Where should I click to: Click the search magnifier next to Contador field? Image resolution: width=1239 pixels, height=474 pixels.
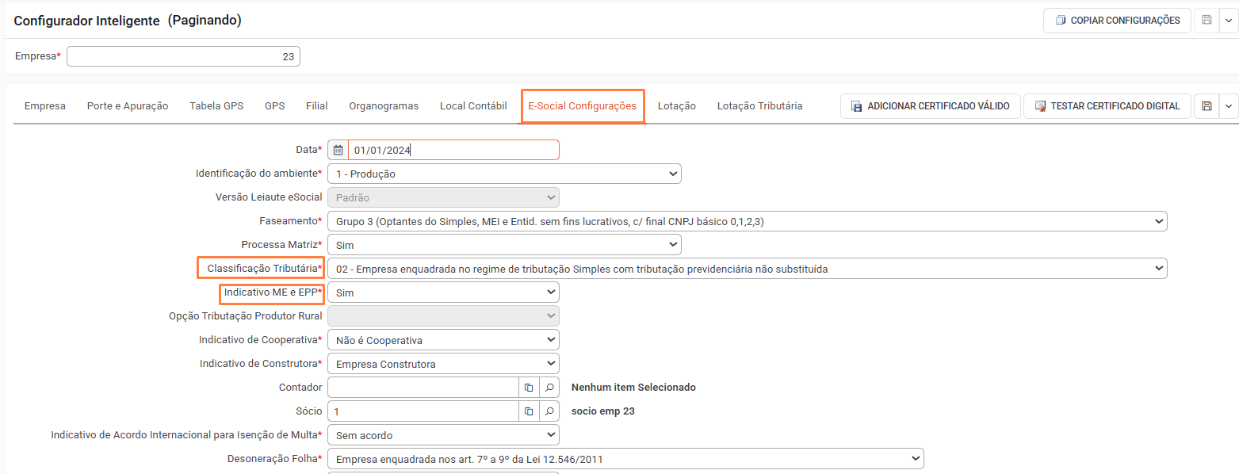(x=550, y=388)
